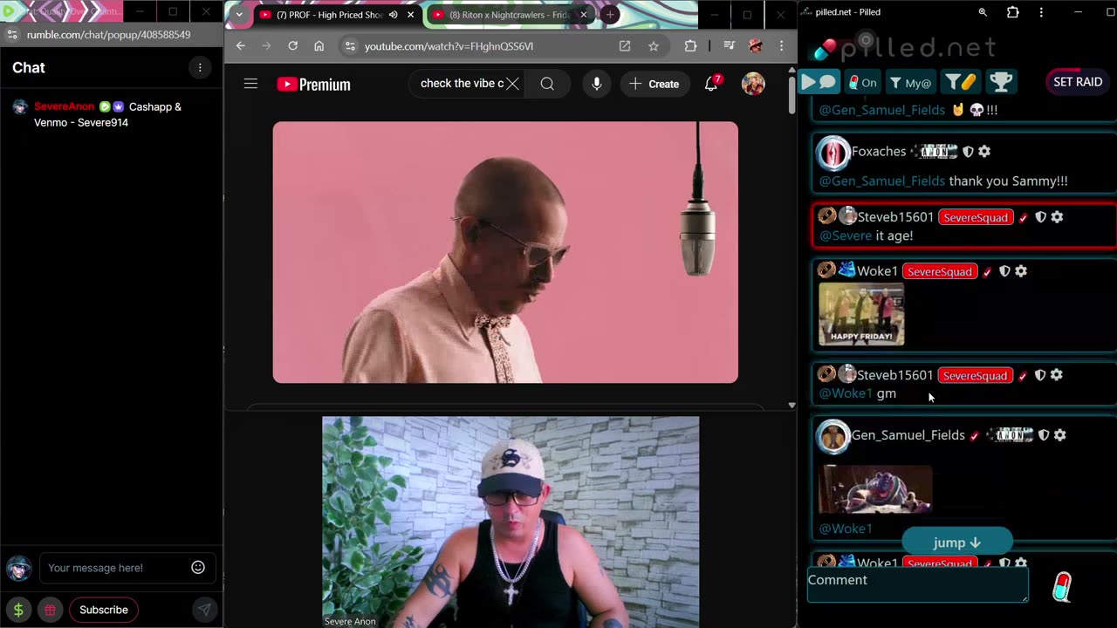Bookmark the YouTube page with star

(653, 46)
